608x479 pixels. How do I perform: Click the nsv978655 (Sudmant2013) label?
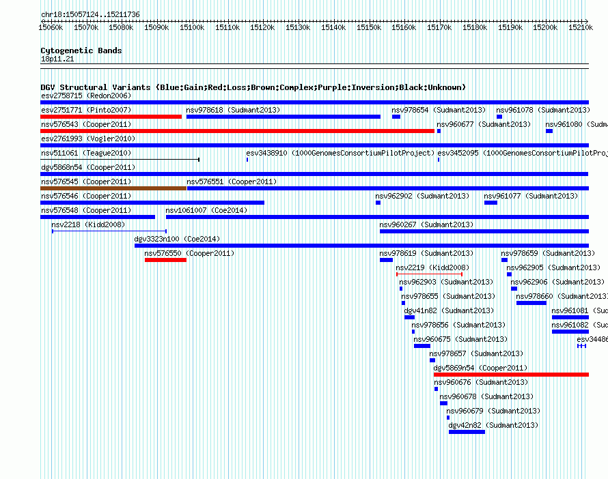tap(448, 296)
